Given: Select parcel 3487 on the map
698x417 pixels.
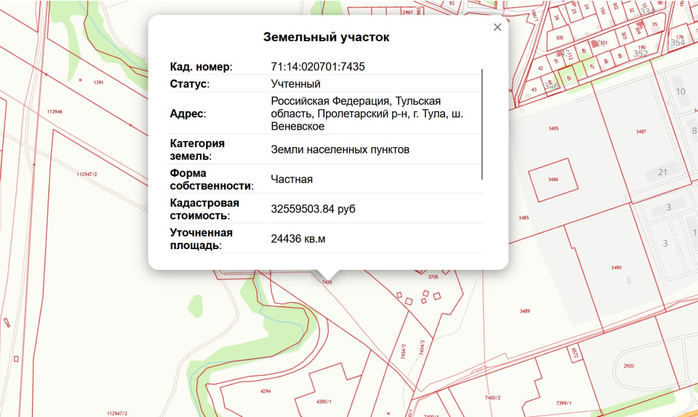Looking at the screenshot, I should coord(641,131).
